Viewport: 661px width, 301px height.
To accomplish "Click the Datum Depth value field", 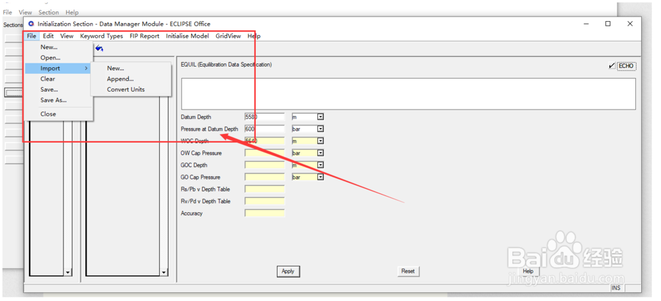I will [x=265, y=117].
